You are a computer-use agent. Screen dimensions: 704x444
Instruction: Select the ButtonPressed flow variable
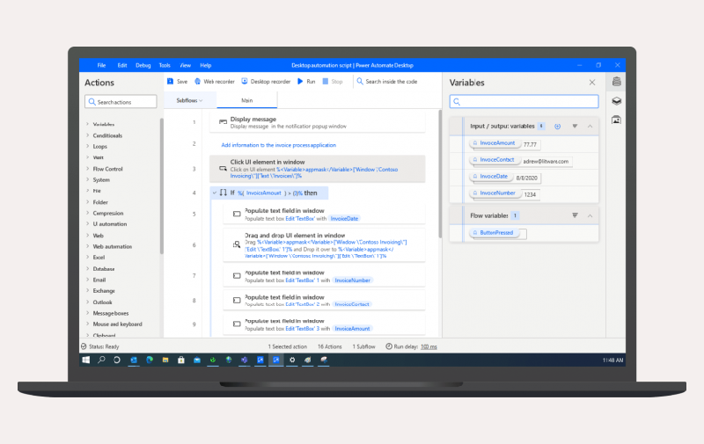pos(494,233)
